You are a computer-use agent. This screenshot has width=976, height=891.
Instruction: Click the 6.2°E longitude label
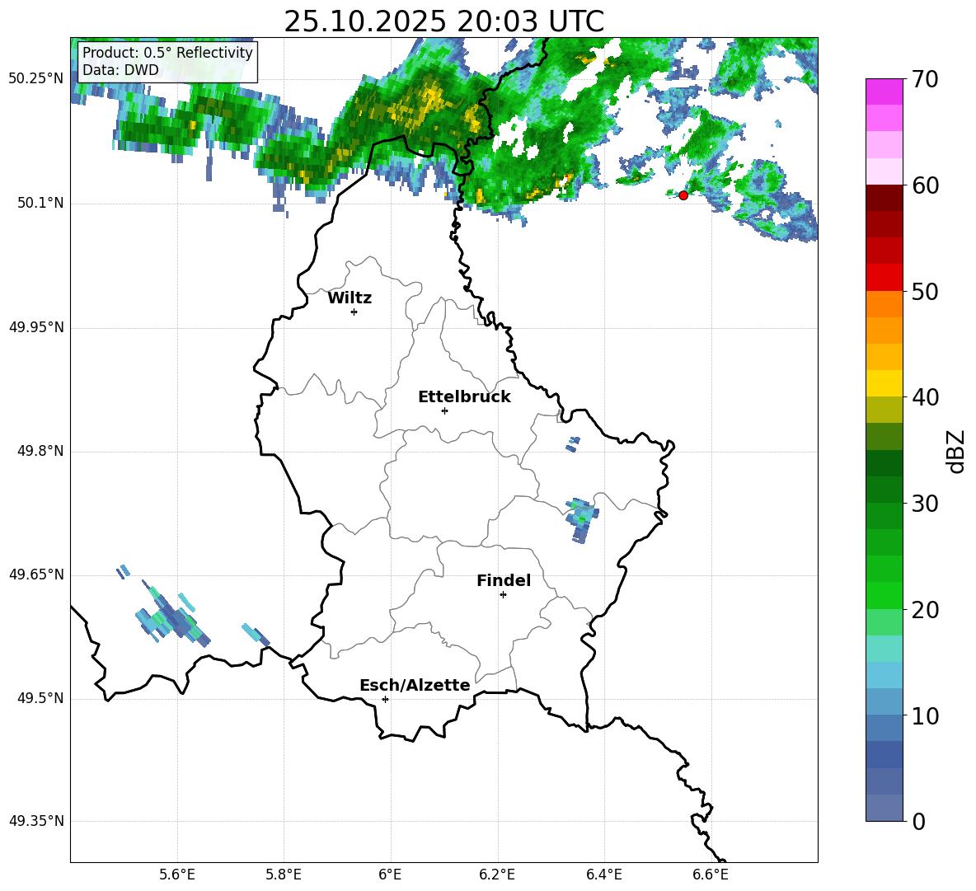[497, 875]
